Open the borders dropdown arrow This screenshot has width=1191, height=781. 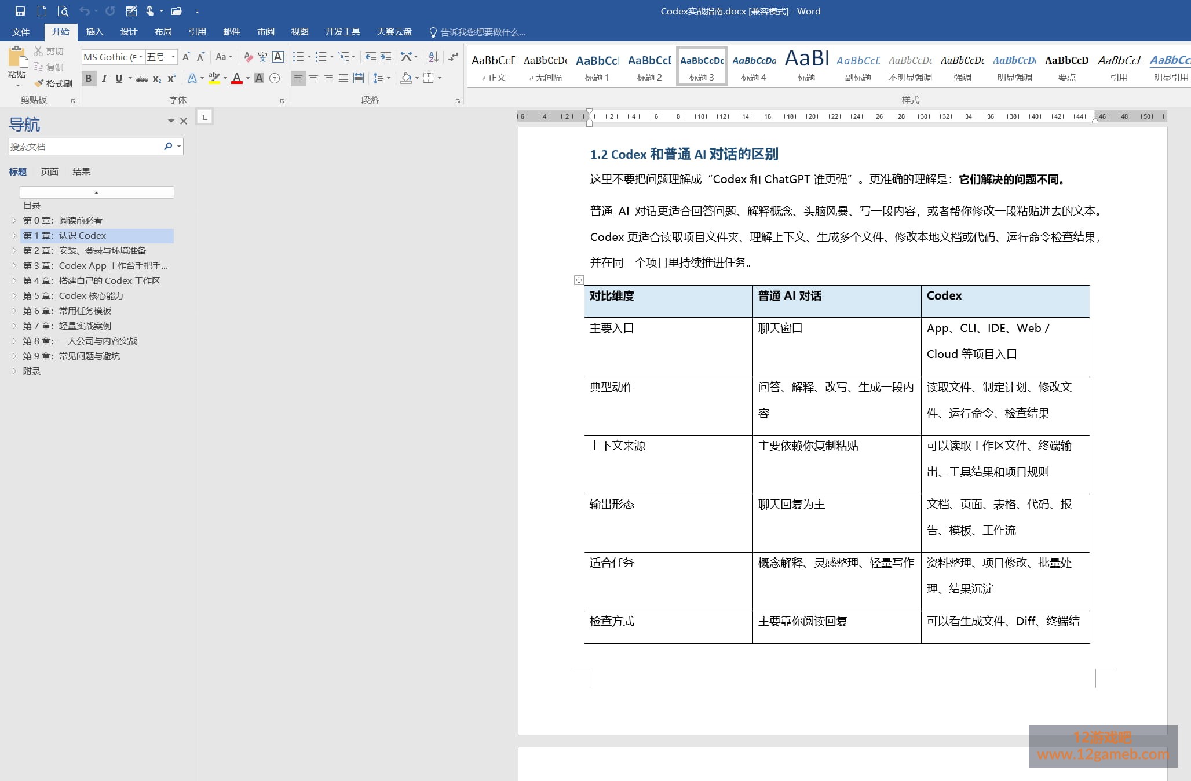(x=440, y=78)
